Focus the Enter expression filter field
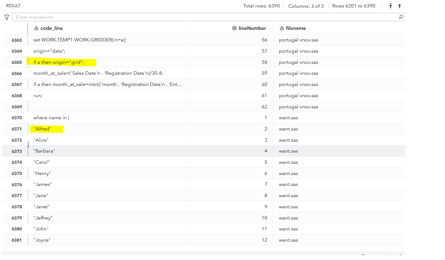 [203, 17]
